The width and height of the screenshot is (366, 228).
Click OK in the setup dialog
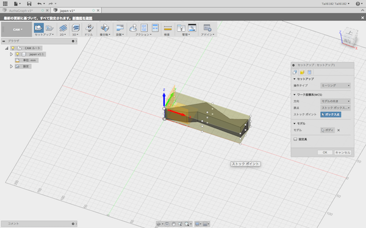point(325,153)
